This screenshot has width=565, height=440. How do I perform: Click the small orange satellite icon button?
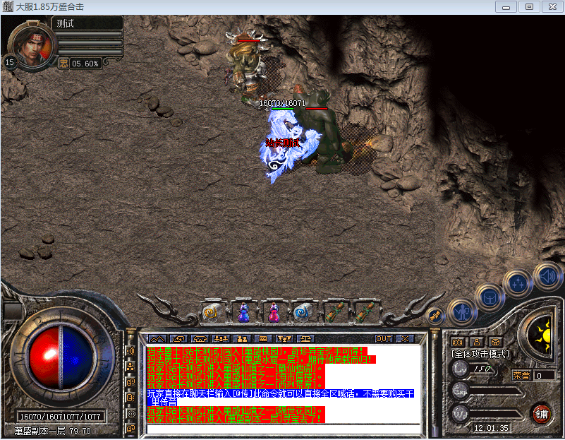(x=435, y=316)
